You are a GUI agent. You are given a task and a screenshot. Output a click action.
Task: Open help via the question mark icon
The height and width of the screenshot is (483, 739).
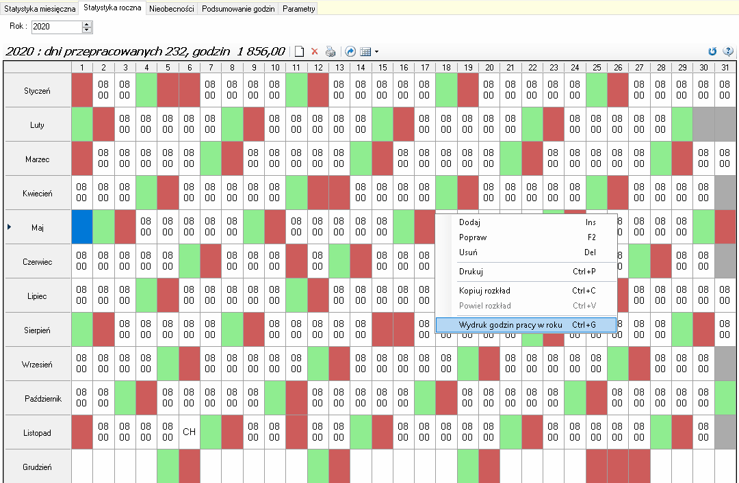728,51
